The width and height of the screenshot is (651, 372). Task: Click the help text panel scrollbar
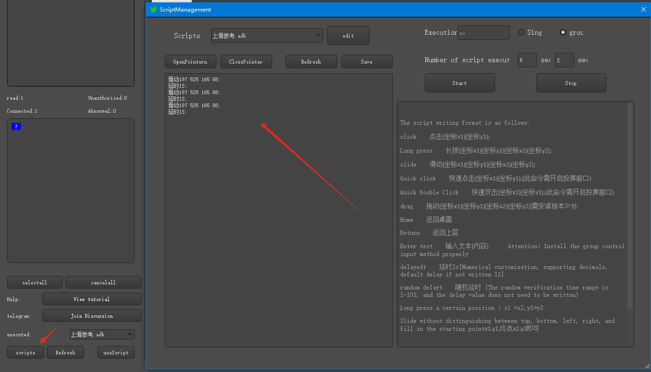pyautogui.click(x=630, y=206)
